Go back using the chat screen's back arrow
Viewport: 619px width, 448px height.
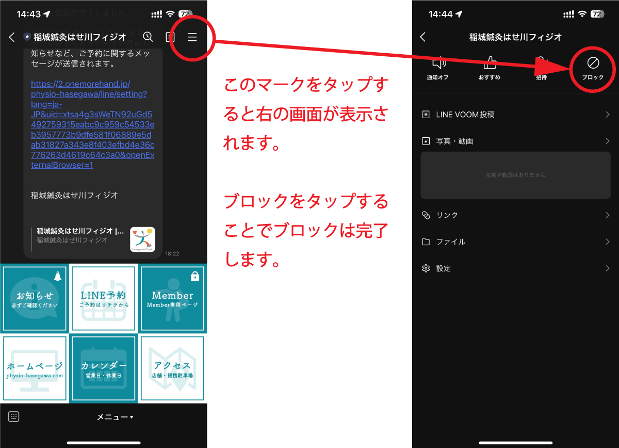coord(12,37)
